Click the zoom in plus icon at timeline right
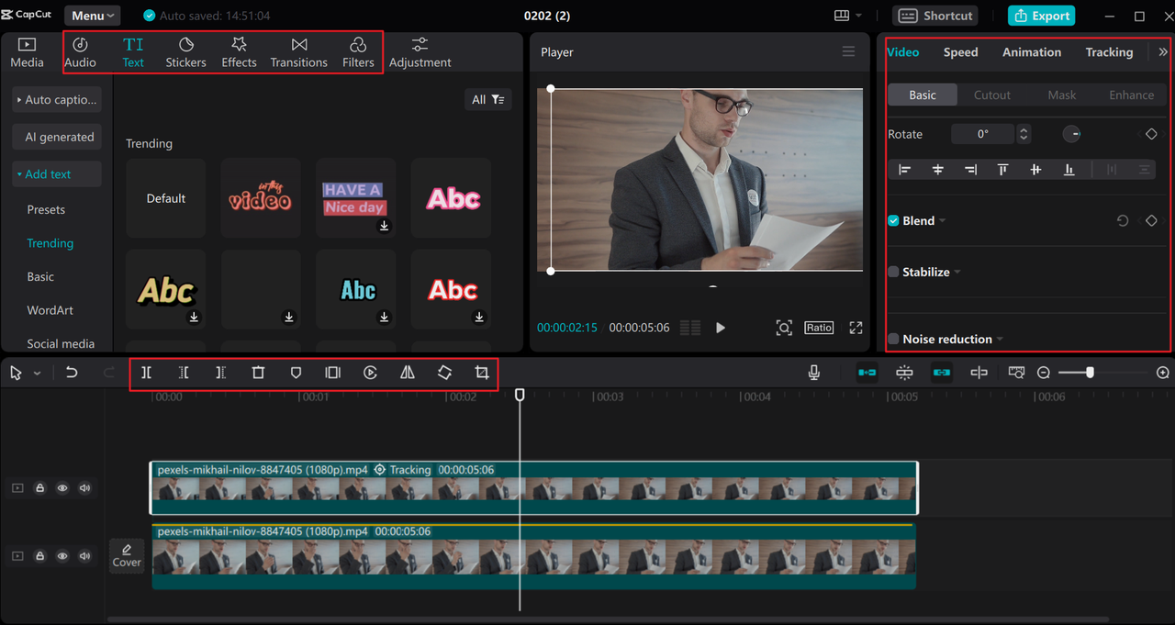Viewport: 1175px width, 625px height. click(x=1163, y=373)
